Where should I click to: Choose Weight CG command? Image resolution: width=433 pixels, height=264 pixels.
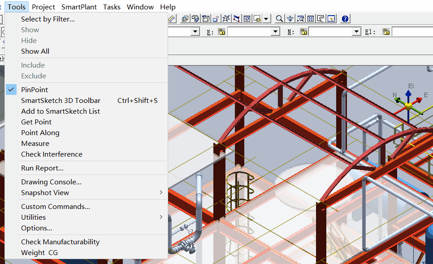[87, 252]
